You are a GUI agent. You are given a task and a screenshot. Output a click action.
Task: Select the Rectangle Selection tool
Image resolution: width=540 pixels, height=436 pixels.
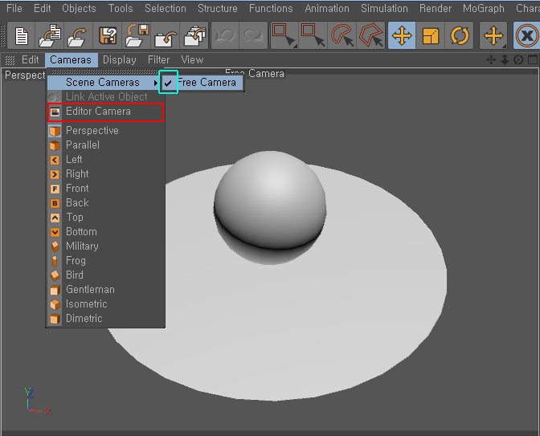(313, 36)
